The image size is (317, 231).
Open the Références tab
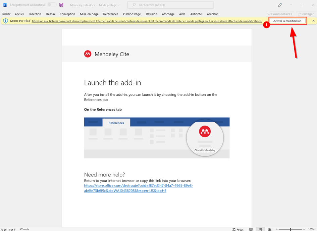click(x=111, y=14)
